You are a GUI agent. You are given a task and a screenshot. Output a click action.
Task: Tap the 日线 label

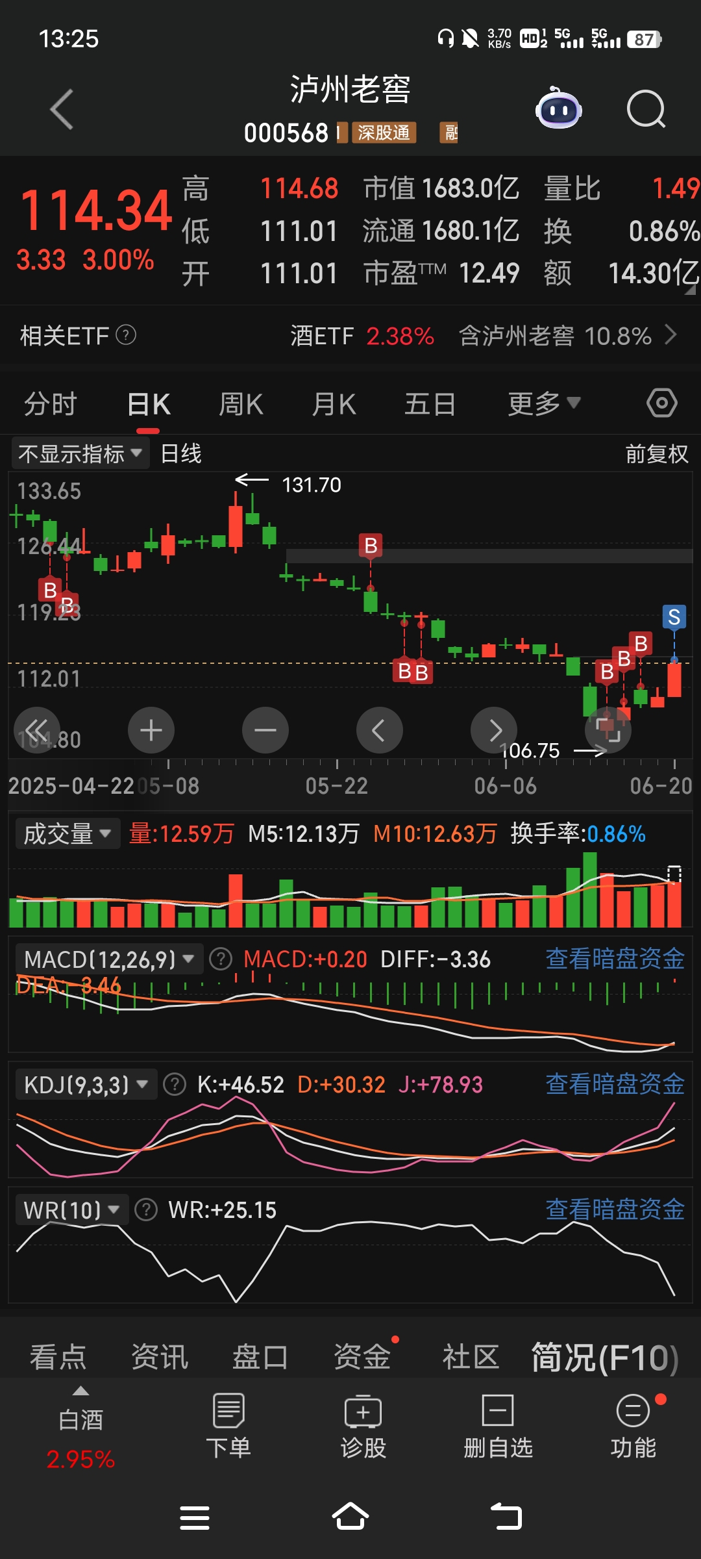(x=181, y=453)
